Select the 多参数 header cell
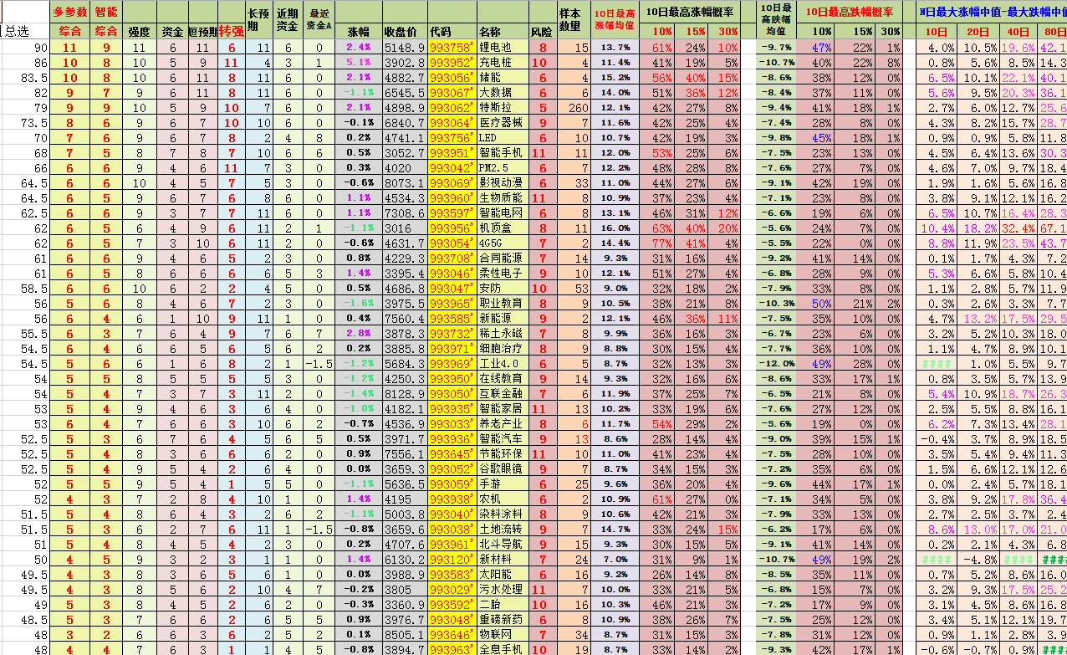The height and width of the screenshot is (655, 1067). (69, 12)
